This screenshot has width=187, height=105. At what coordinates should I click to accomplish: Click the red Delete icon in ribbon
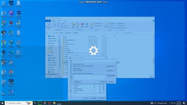click(x=82, y=24)
